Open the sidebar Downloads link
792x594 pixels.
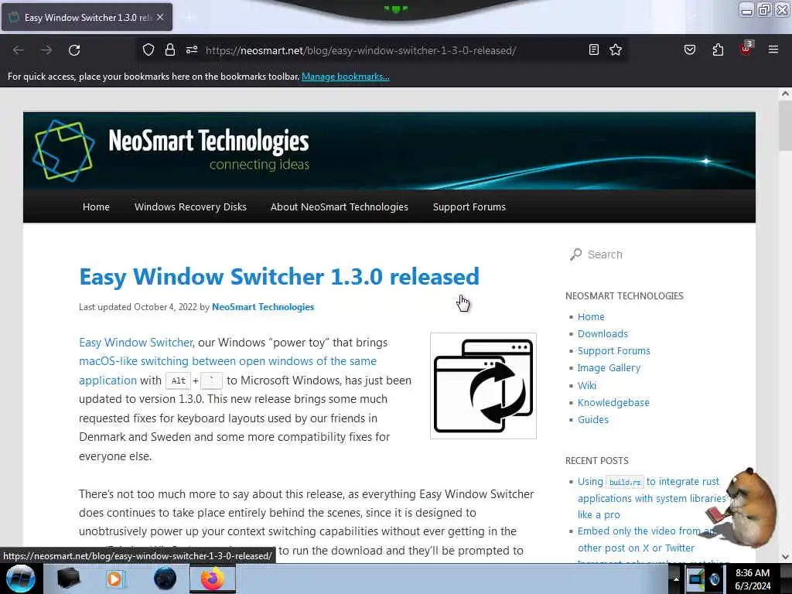[603, 334]
